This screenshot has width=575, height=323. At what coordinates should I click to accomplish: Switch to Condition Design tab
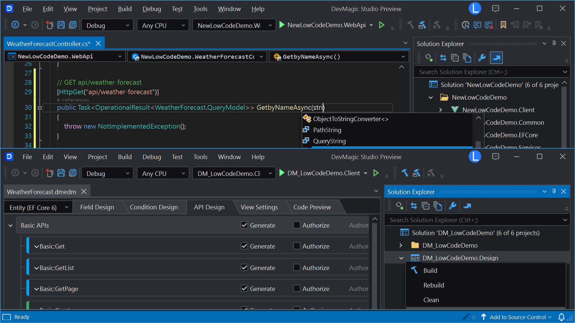point(154,207)
